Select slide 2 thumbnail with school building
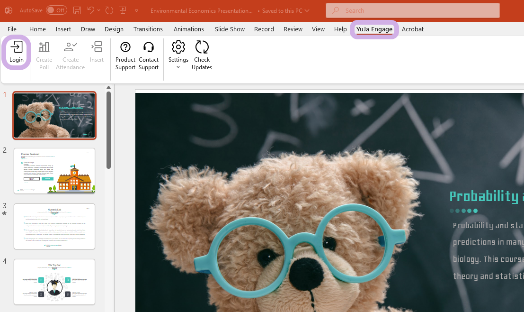Screen dimensions: 524x312 [x=54, y=171]
